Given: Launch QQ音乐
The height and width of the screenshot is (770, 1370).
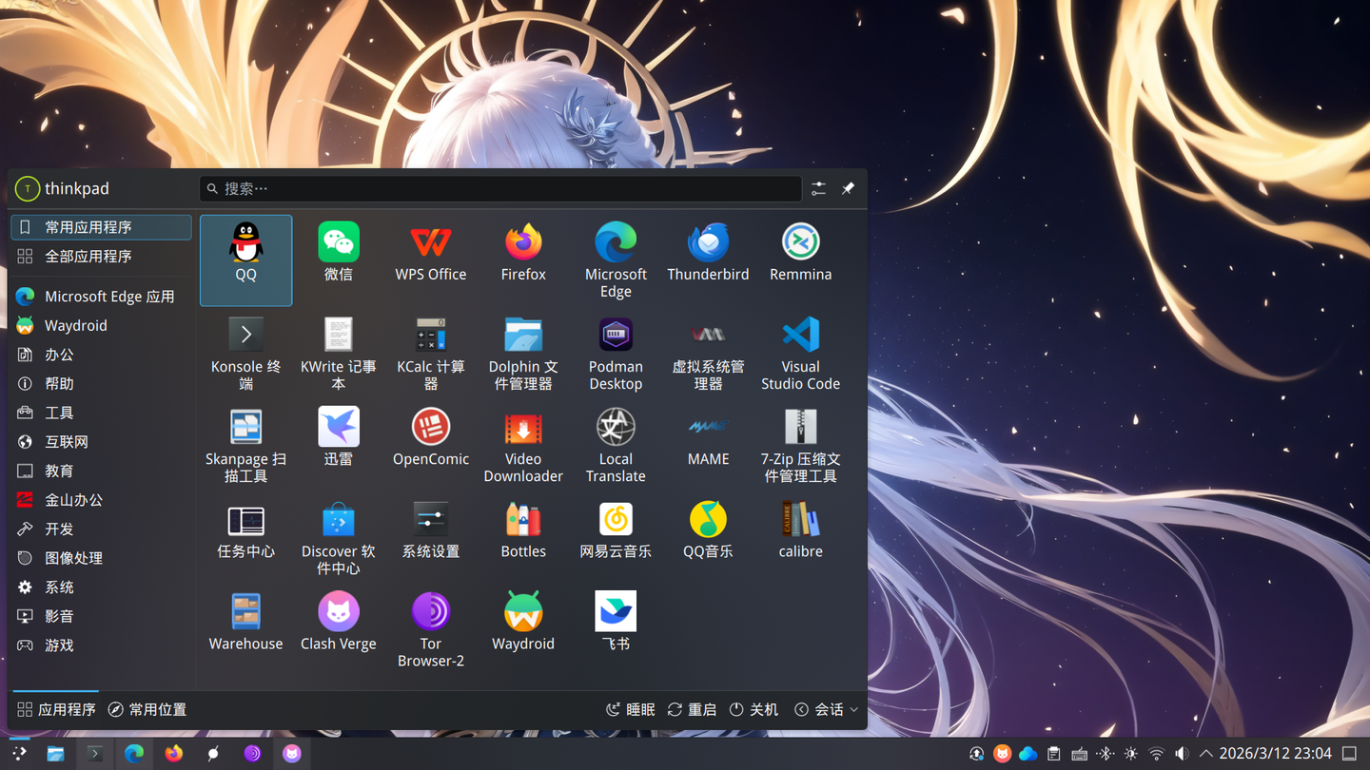Looking at the screenshot, I should [708, 538].
